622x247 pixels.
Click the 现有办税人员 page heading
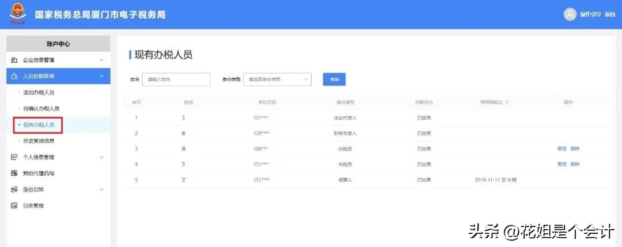(x=164, y=55)
